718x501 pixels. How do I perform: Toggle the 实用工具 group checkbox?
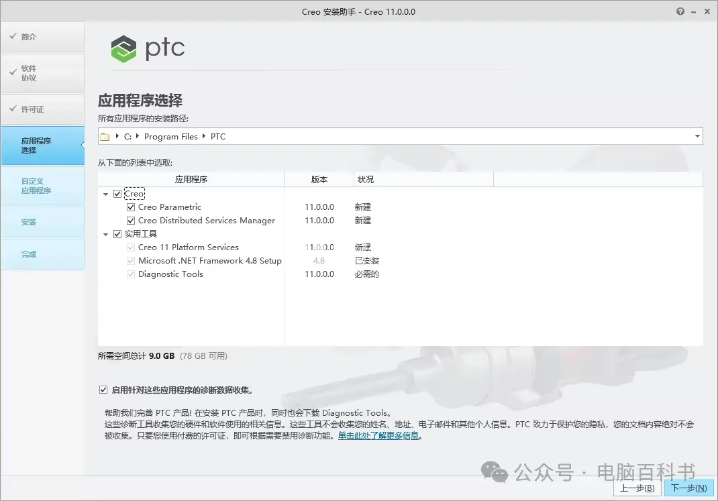point(117,234)
